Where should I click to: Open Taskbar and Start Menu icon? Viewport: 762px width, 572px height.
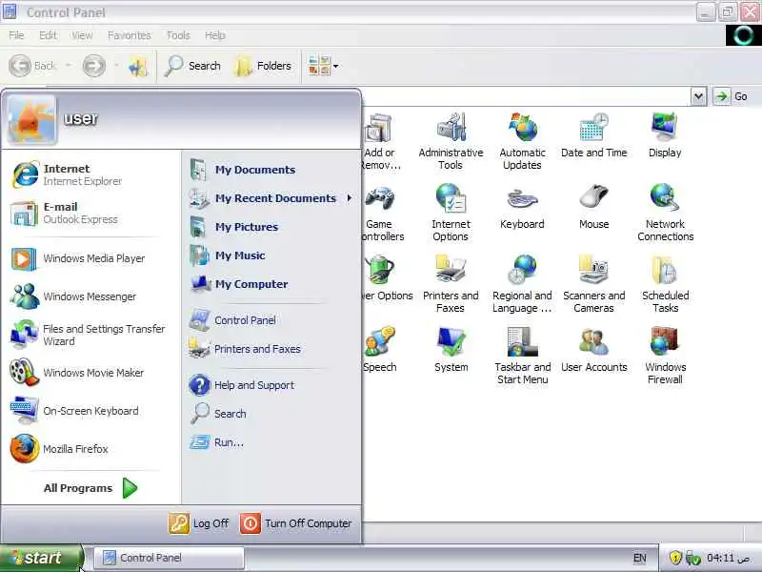point(522,356)
